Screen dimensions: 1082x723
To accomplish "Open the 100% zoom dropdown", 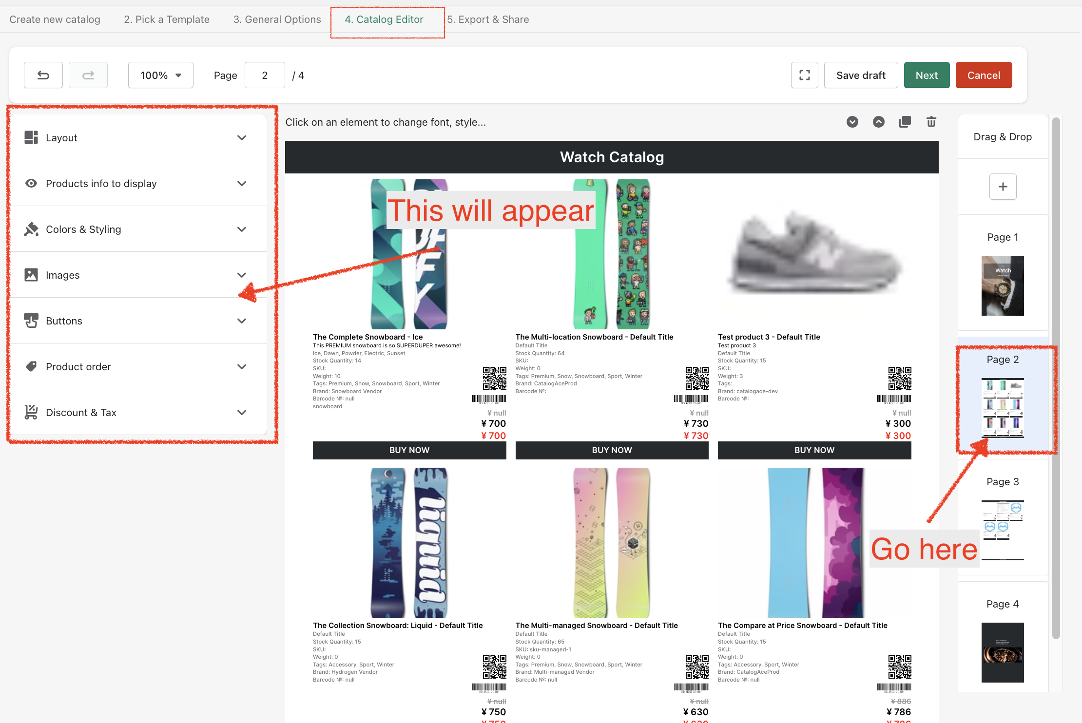I will 160,75.
